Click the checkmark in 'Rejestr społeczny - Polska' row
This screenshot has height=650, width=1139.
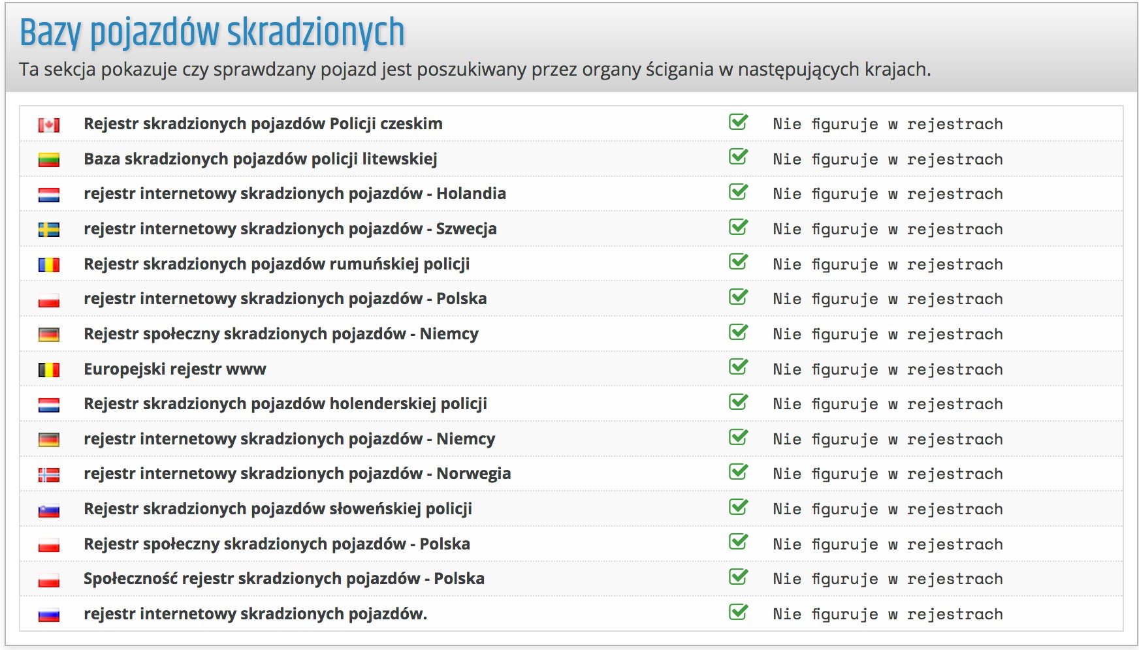(x=739, y=542)
